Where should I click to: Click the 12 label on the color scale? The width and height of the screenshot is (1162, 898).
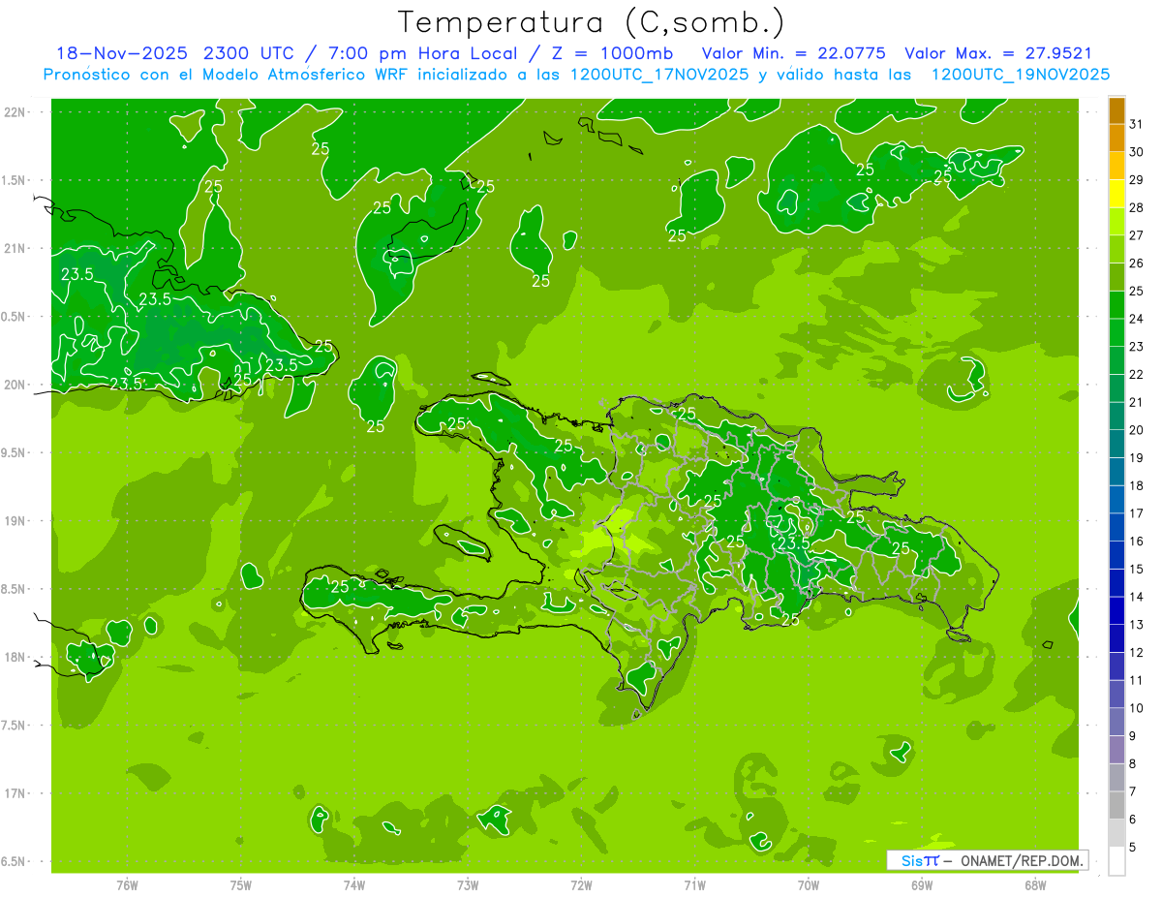(1137, 652)
